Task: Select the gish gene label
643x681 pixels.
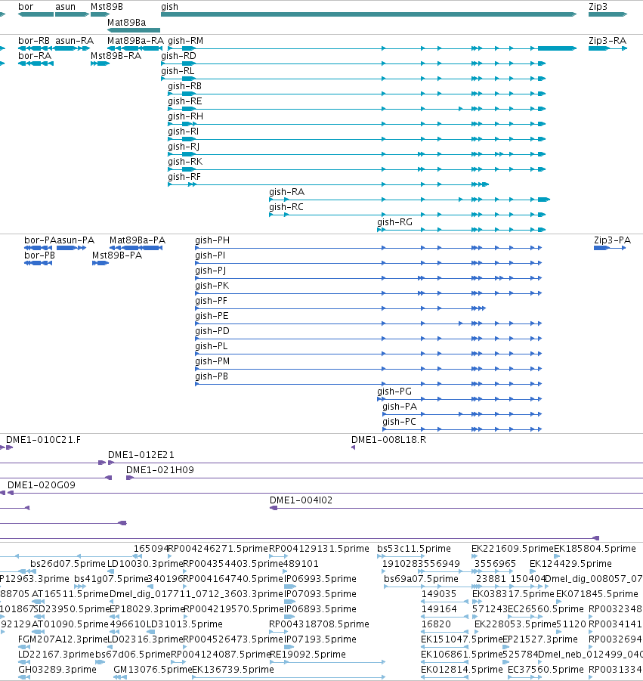Action: [x=169, y=7]
